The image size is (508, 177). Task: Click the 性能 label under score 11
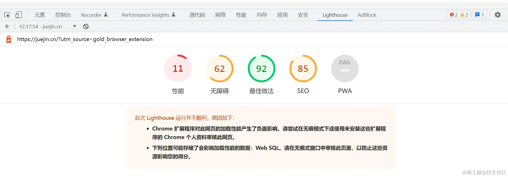pyautogui.click(x=178, y=91)
